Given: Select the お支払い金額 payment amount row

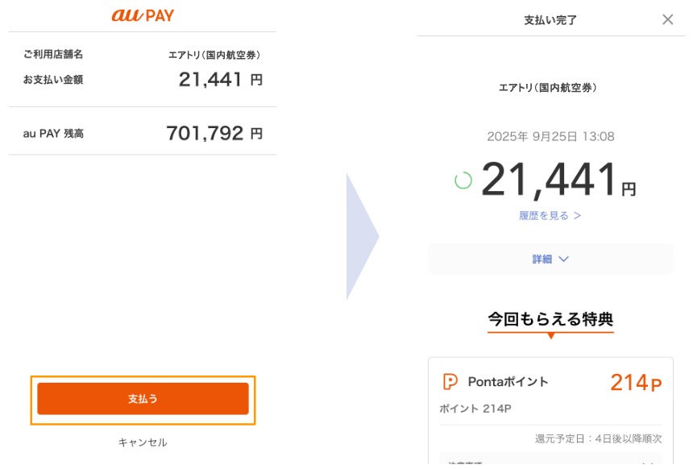Looking at the screenshot, I should click(x=143, y=80).
